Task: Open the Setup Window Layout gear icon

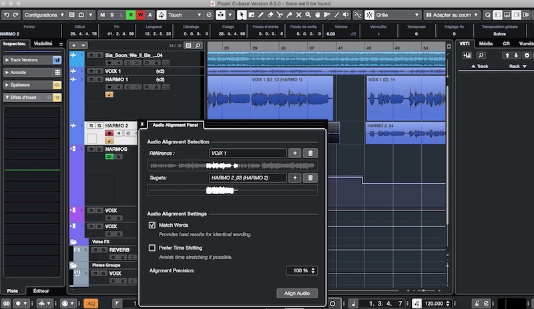Action: coord(526,15)
